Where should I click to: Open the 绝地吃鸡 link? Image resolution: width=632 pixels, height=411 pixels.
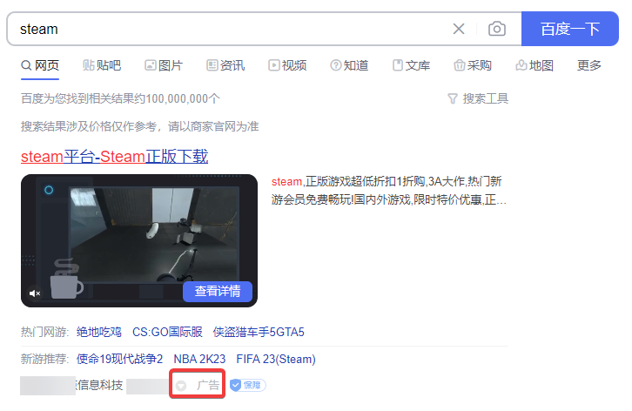tap(98, 332)
